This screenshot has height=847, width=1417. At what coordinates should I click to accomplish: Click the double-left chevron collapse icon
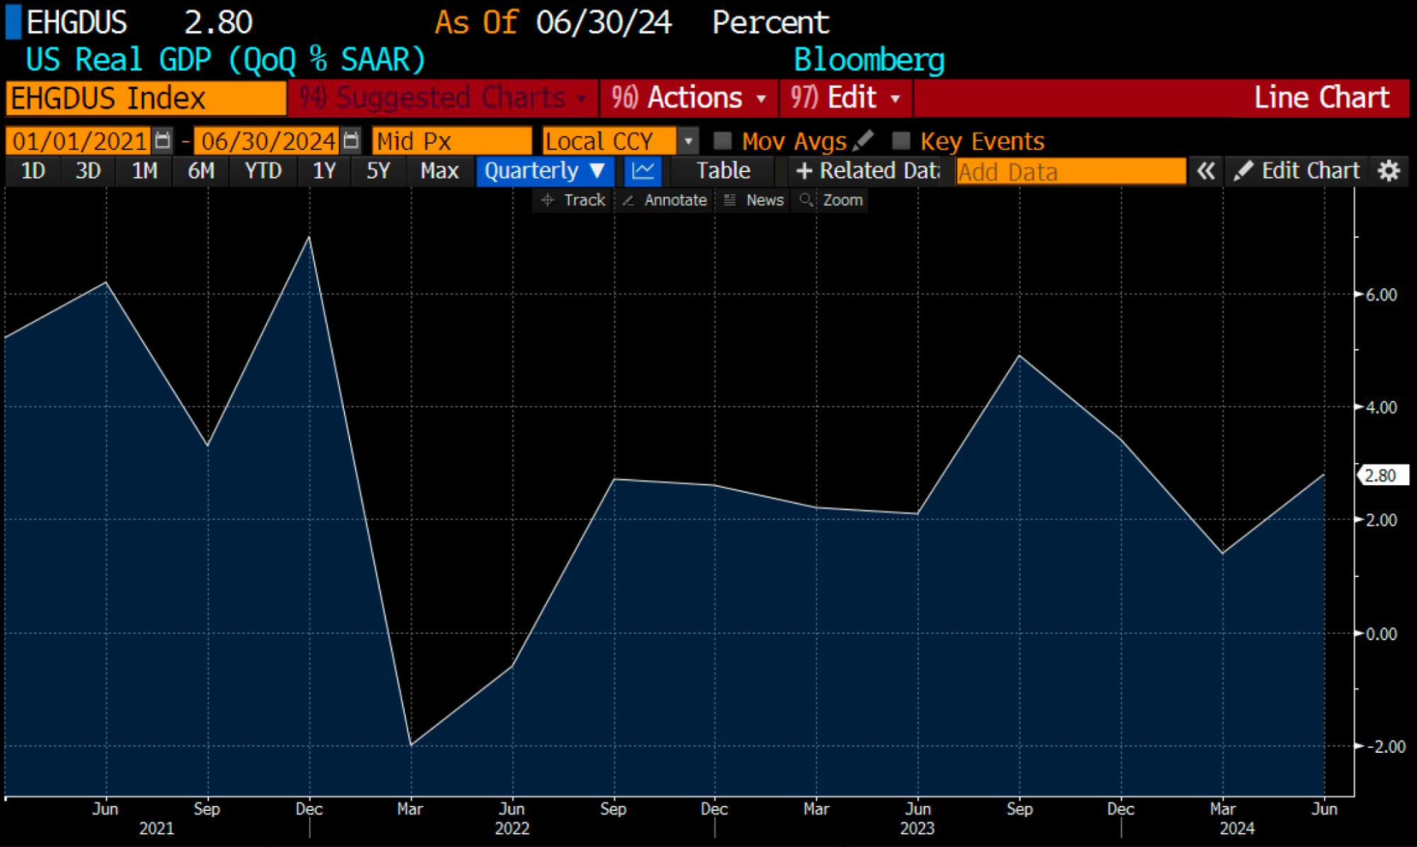1205,171
